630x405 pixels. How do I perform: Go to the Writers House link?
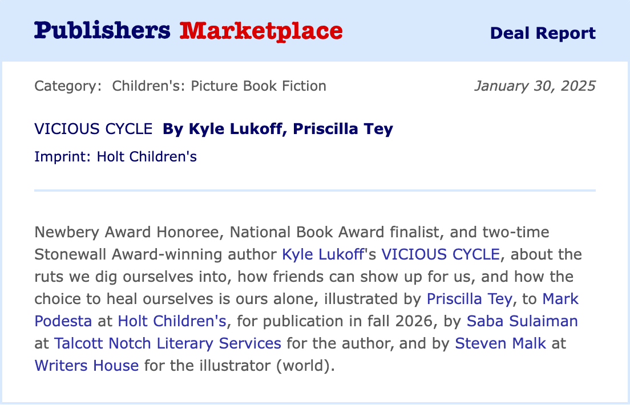[87, 365]
